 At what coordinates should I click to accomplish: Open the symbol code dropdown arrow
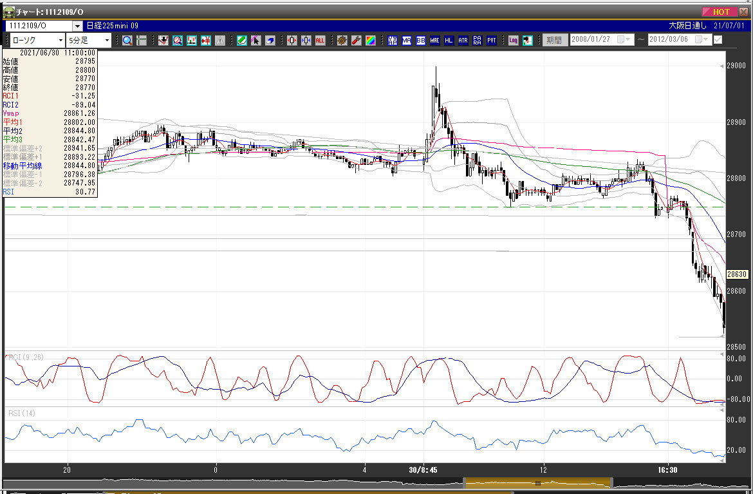(x=77, y=26)
